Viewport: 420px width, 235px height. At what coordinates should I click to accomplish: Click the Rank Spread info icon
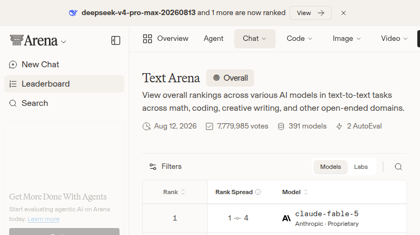click(258, 192)
